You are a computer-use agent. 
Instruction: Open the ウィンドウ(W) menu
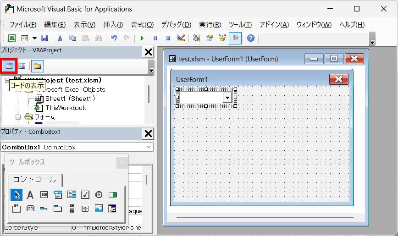(314, 25)
